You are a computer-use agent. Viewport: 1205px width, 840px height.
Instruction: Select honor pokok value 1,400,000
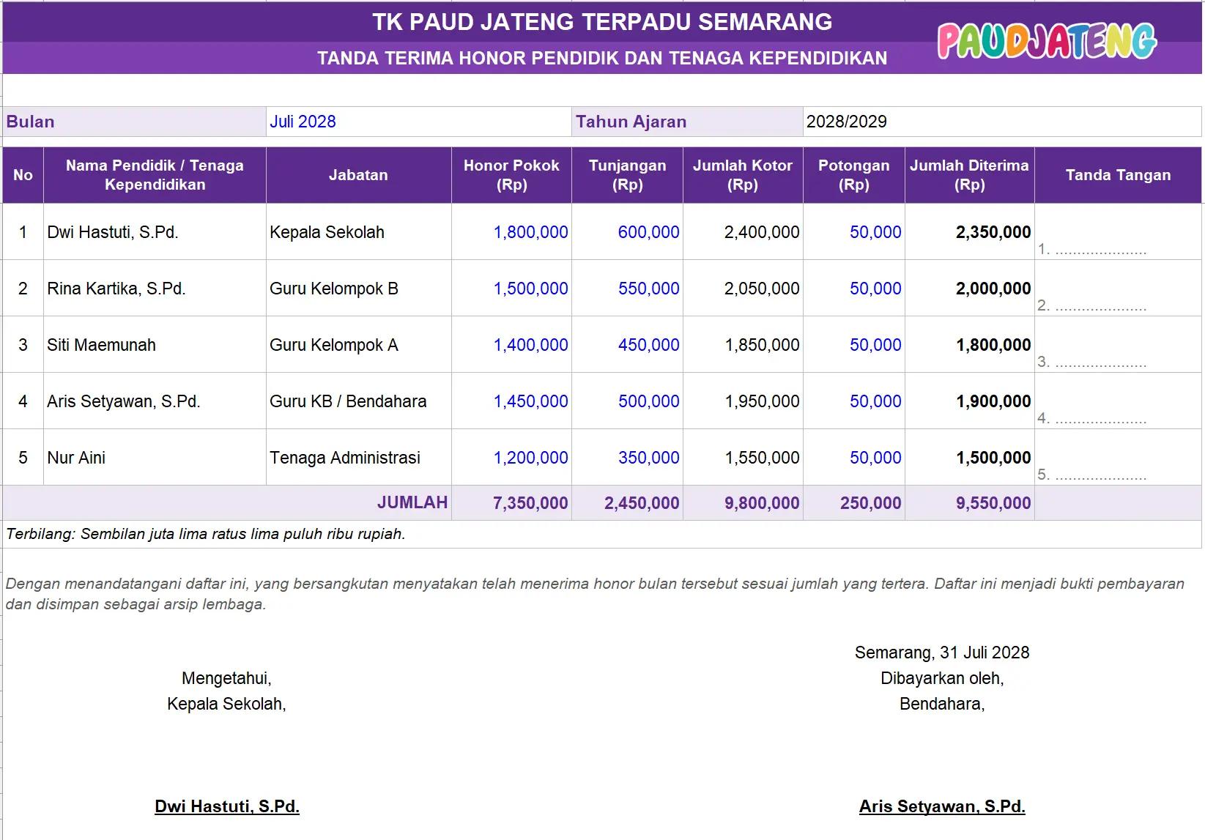tap(511, 345)
